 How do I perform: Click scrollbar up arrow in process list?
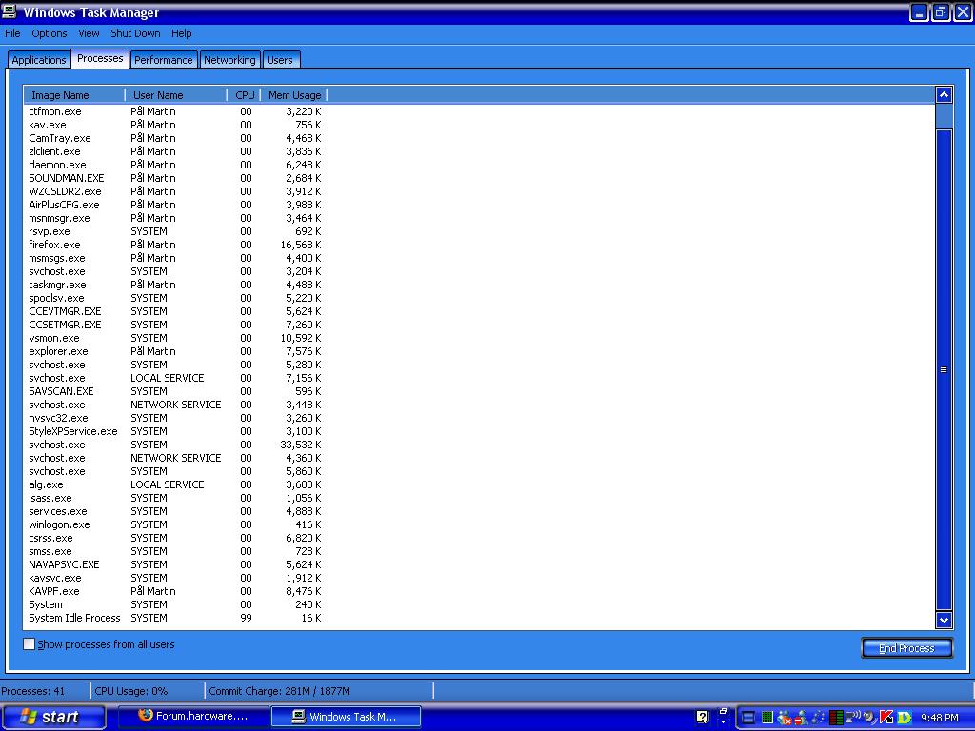tap(944, 94)
